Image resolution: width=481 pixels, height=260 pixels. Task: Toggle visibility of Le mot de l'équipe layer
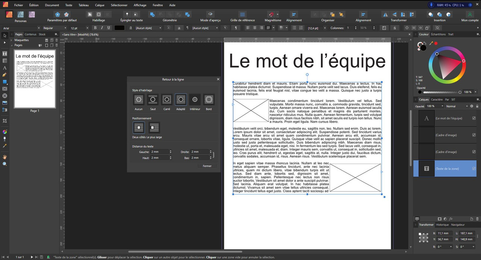[474, 118]
